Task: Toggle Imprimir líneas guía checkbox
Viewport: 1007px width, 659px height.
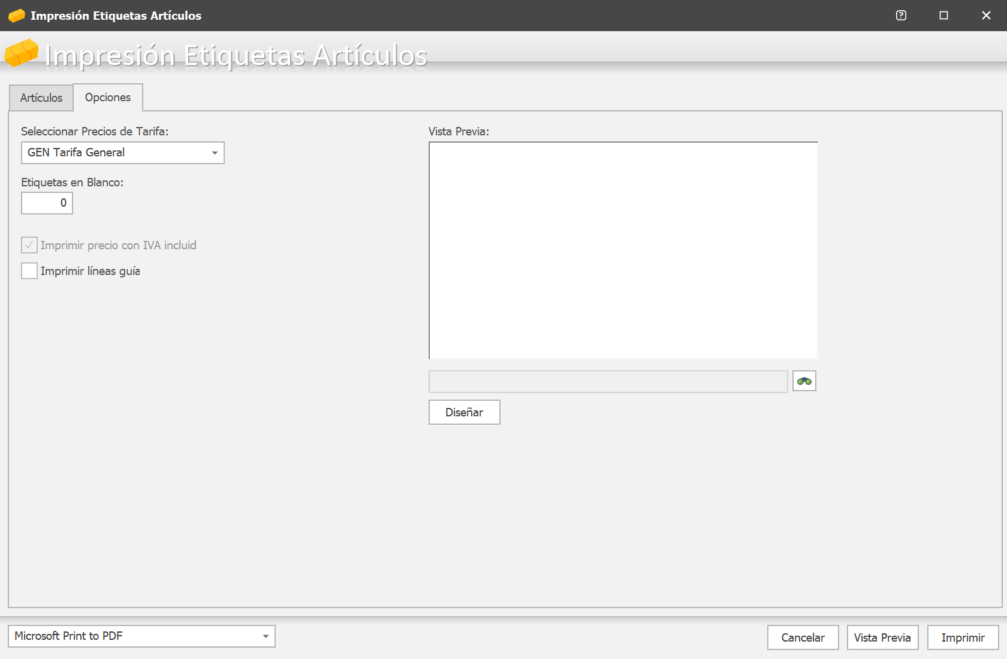Action: coord(29,271)
